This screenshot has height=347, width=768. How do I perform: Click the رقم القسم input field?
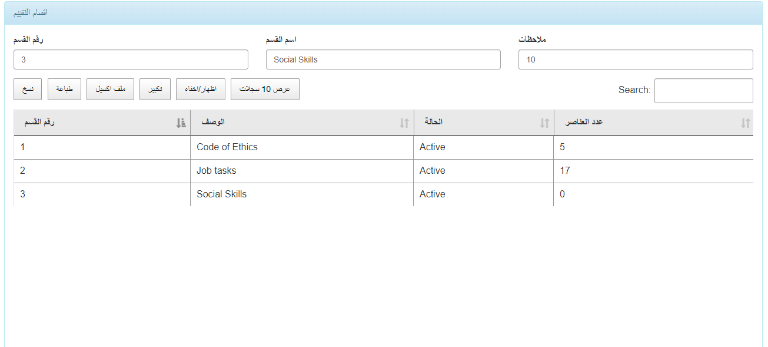tap(131, 60)
